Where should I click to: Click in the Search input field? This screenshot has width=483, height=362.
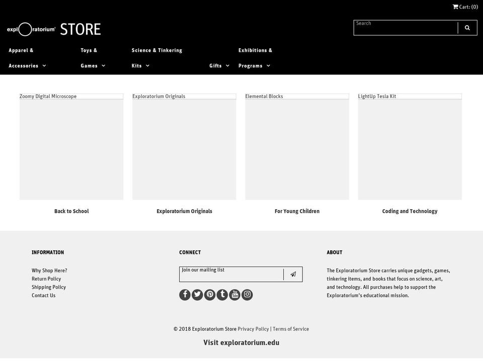(x=406, y=28)
